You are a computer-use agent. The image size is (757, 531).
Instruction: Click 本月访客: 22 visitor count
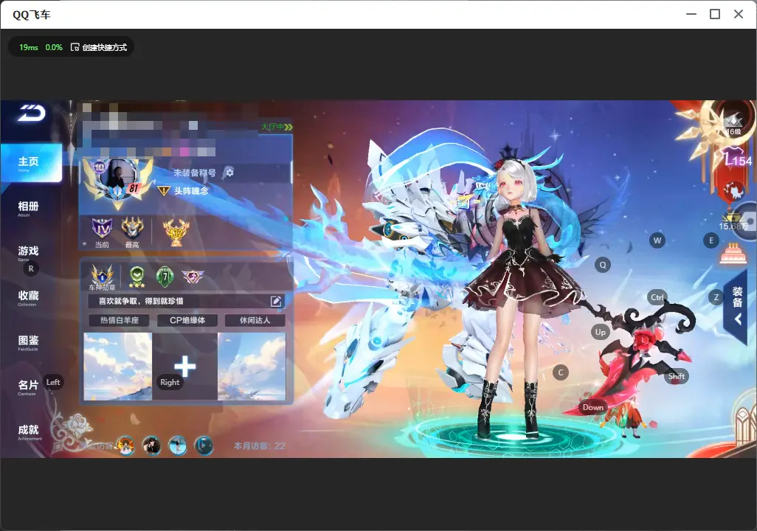260,446
